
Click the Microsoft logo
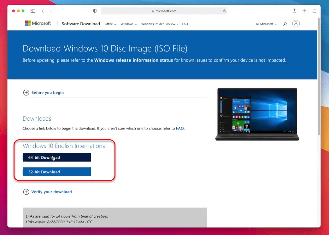click(x=38, y=23)
